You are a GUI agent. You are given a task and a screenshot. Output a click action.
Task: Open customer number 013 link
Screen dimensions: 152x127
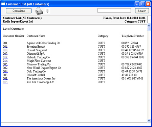click(x=5, y=82)
